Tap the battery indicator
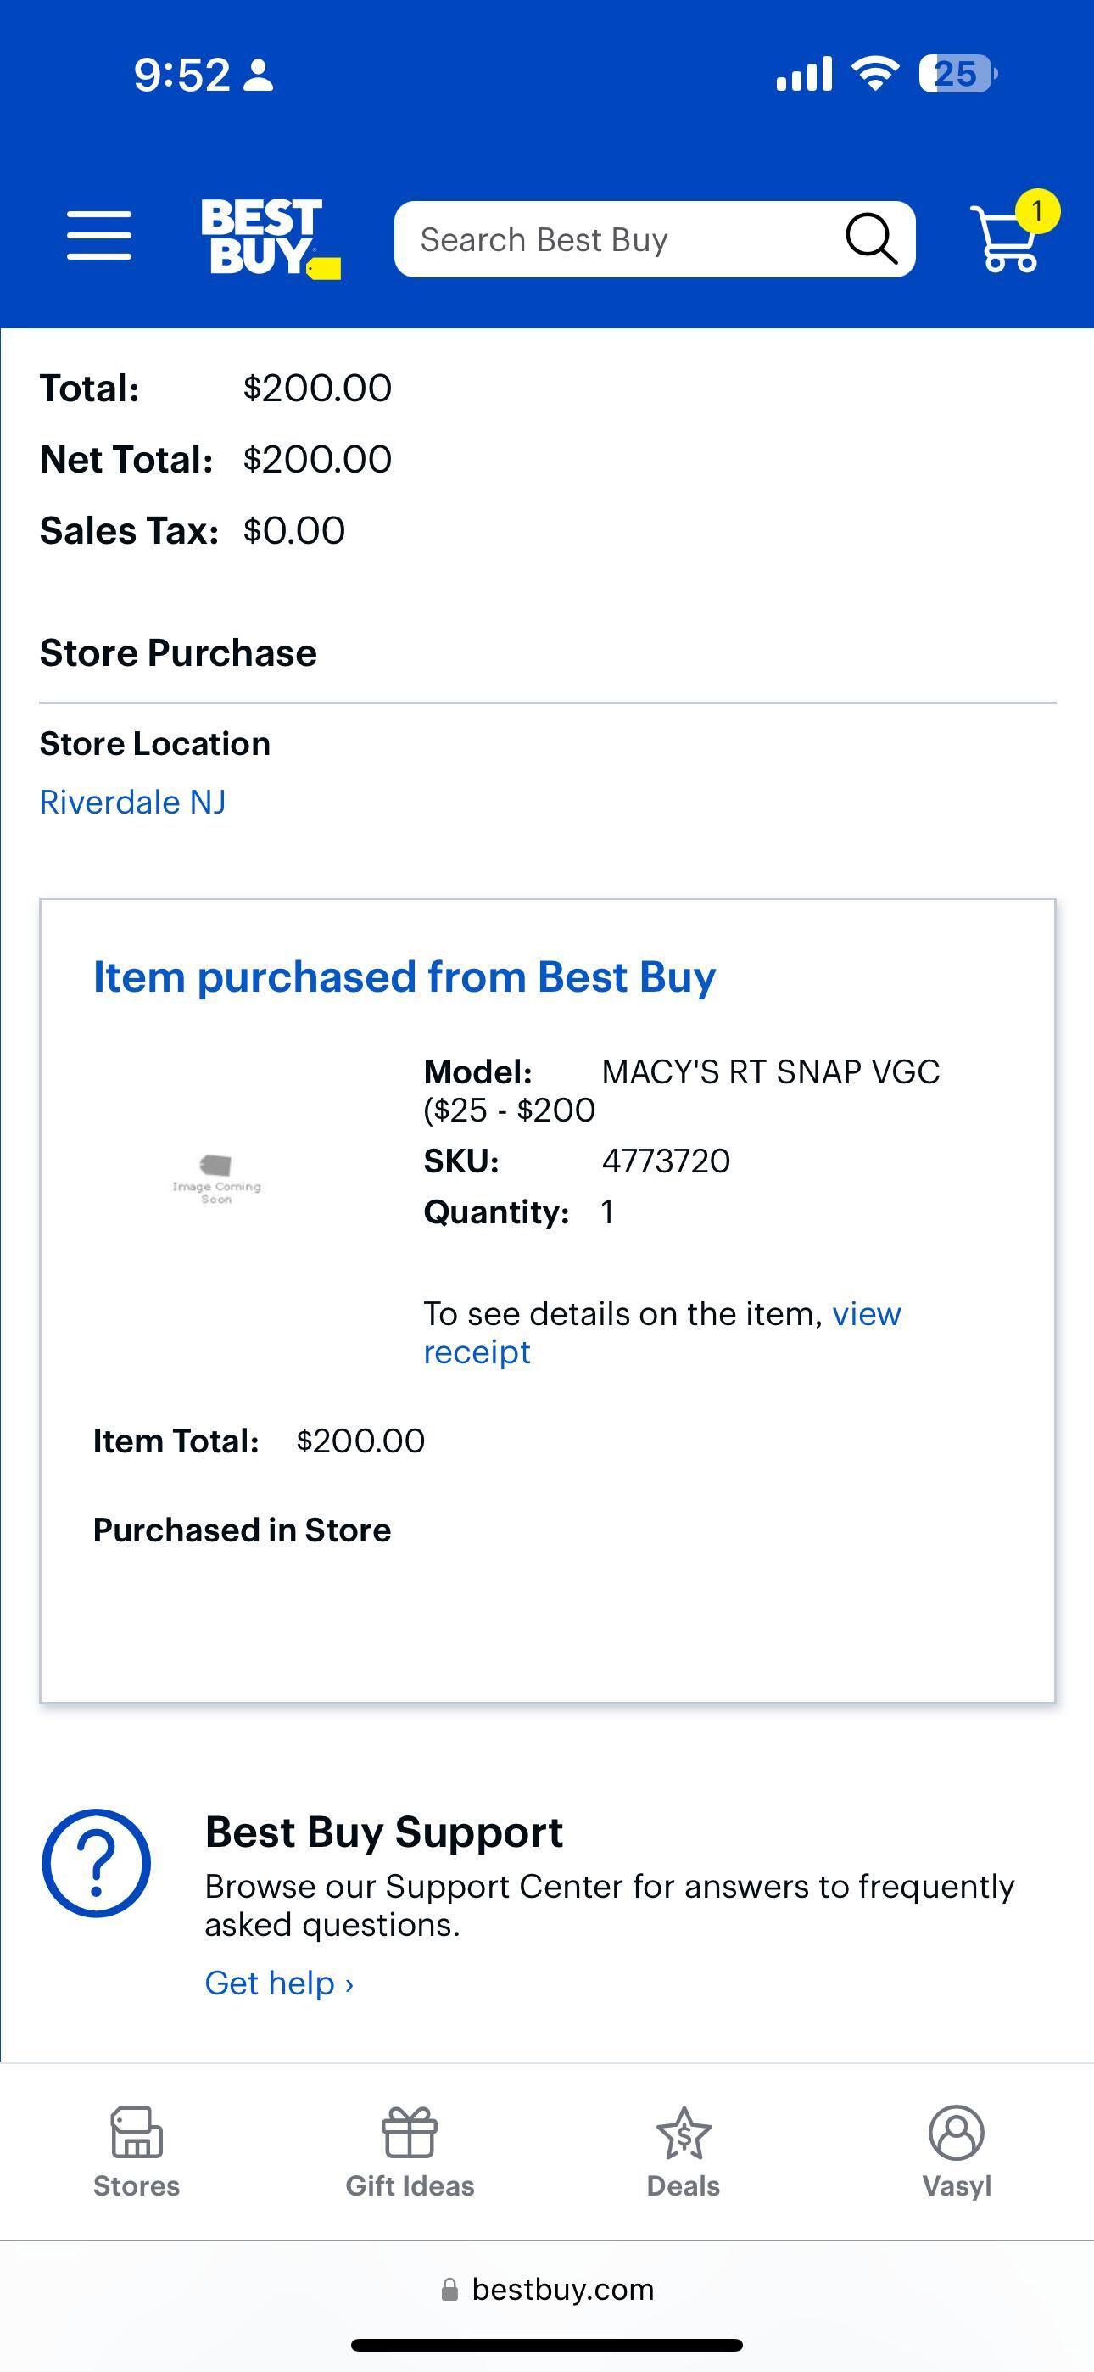Screen dimensions: 1094x2372 point(957,74)
